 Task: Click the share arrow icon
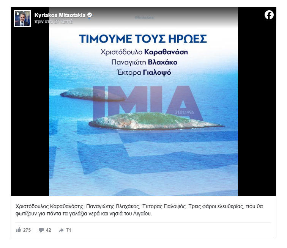point(61,230)
